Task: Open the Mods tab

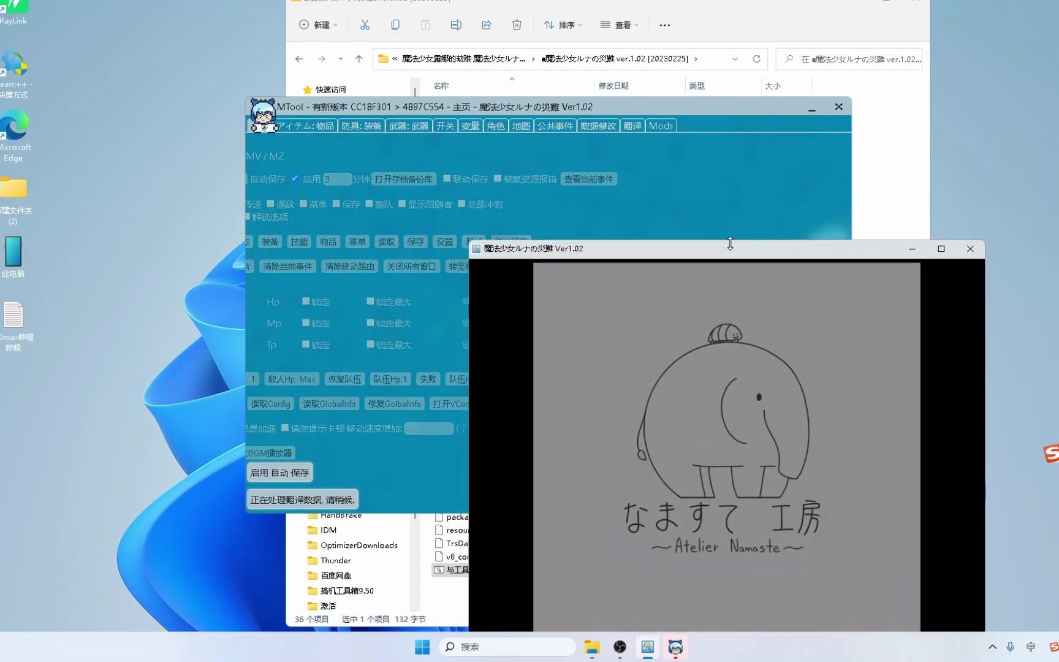Action: 661,126
